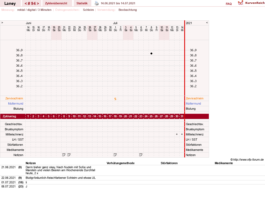Click the left 'Blutung' row label

pyautogui.click(x=18, y=109)
